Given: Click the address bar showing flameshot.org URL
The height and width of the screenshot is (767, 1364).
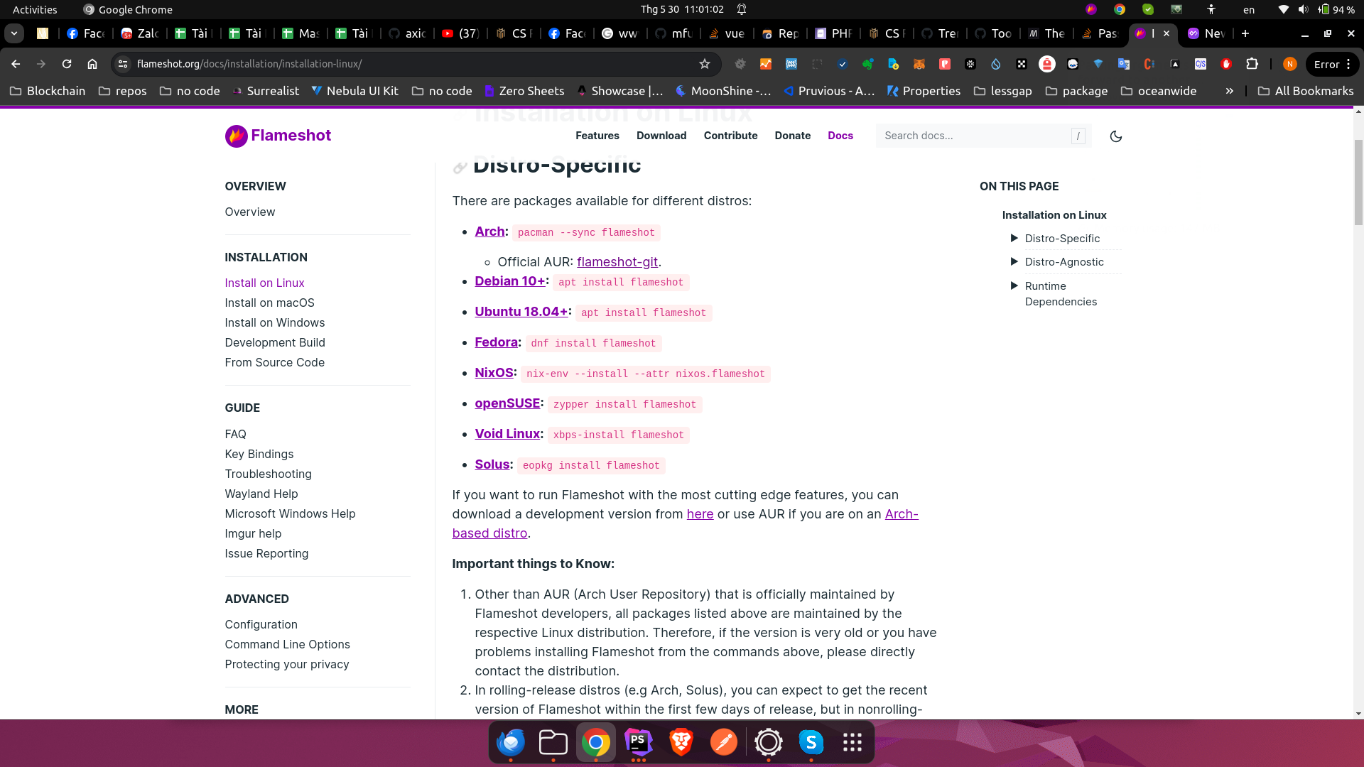Looking at the screenshot, I should point(416,64).
